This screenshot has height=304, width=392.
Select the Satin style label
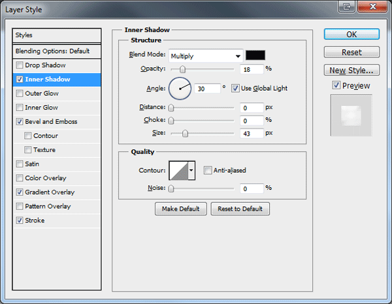pyautogui.click(x=32, y=164)
